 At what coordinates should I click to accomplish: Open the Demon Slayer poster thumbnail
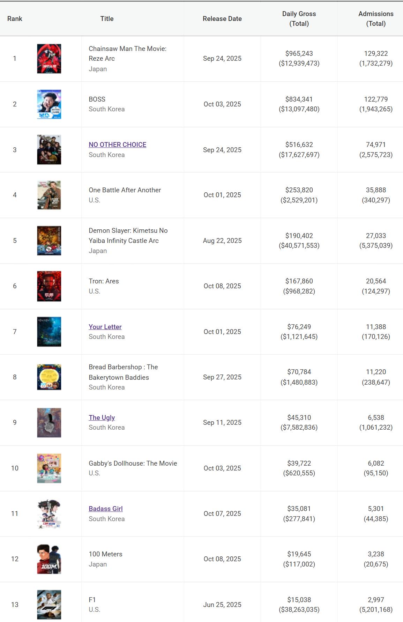tap(49, 240)
